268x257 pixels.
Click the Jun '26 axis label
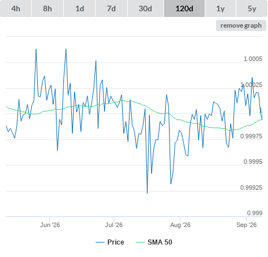coord(50,225)
